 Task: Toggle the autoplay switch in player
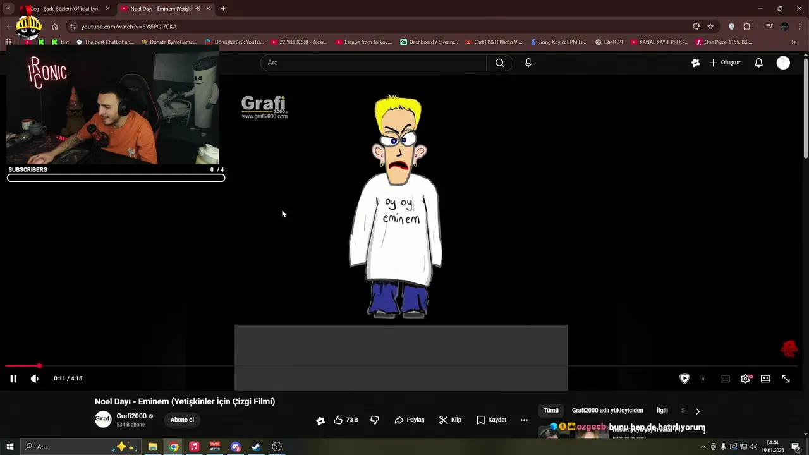coord(702,379)
